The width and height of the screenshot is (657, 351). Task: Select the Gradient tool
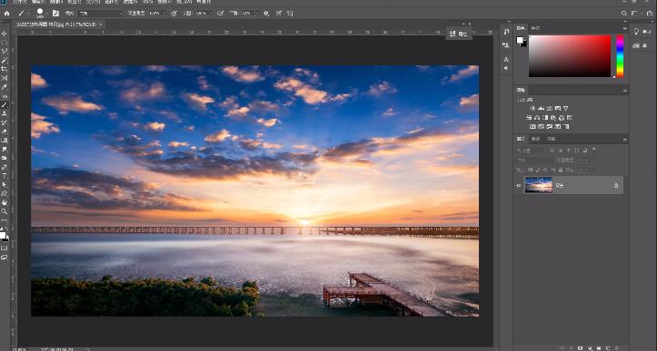coord(5,141)
